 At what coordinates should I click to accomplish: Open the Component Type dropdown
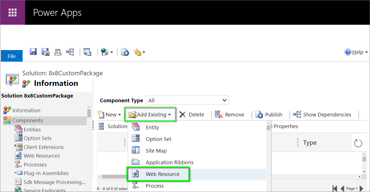point(187,100)
